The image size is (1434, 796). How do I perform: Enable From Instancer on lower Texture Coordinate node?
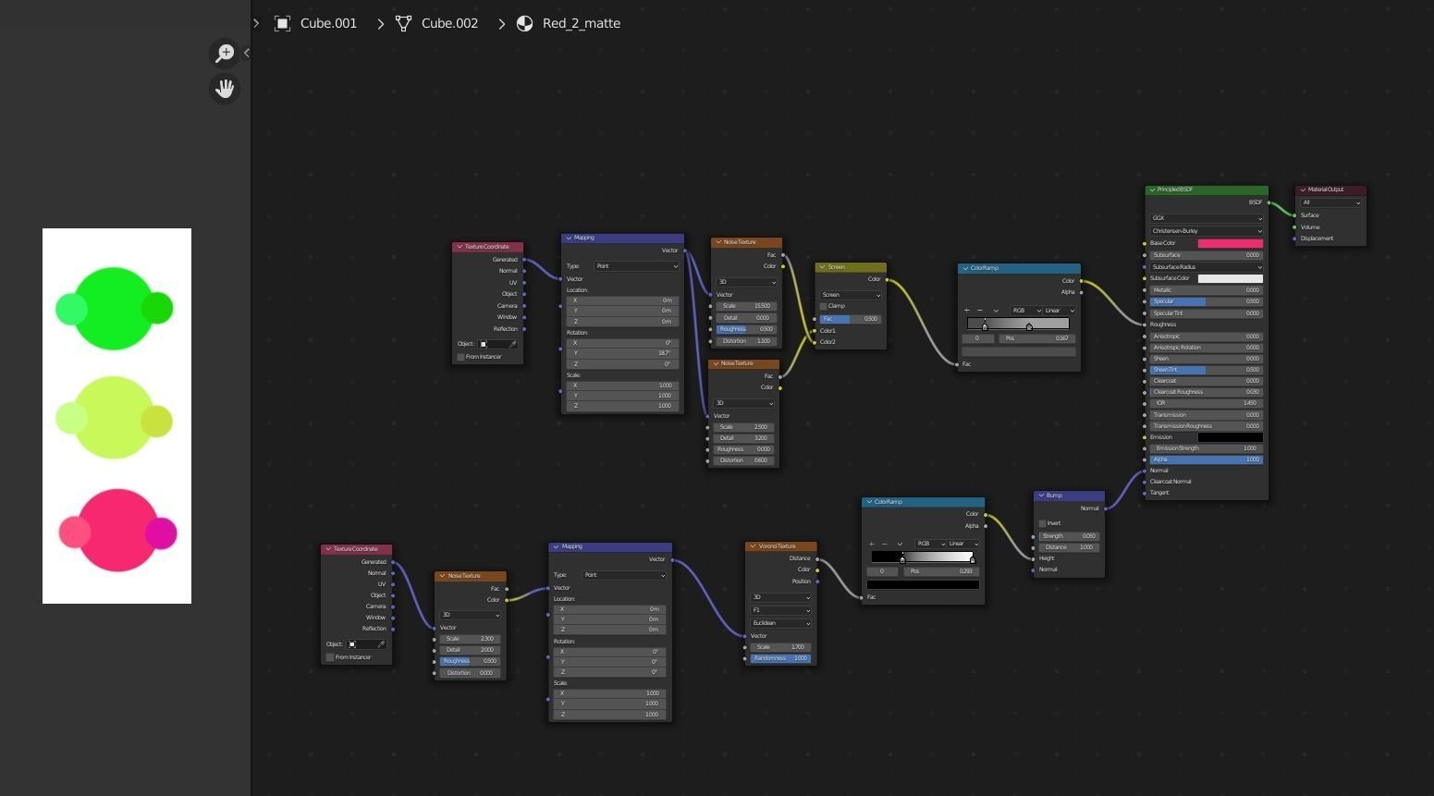(330, 657)
